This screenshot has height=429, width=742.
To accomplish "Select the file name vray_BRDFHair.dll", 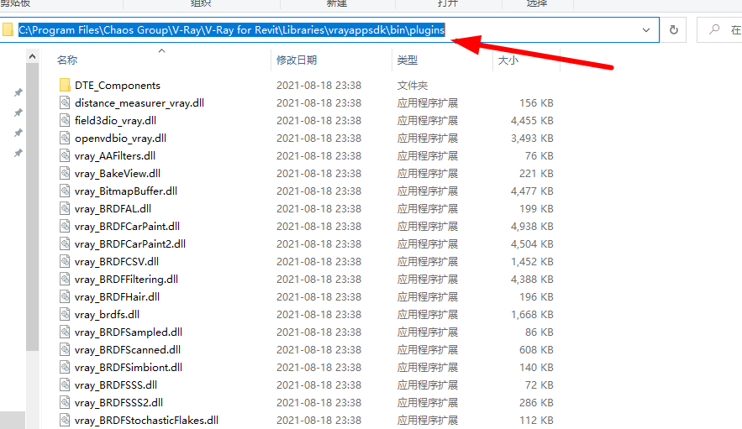I will pyautogui.click(x=117, y=296).
